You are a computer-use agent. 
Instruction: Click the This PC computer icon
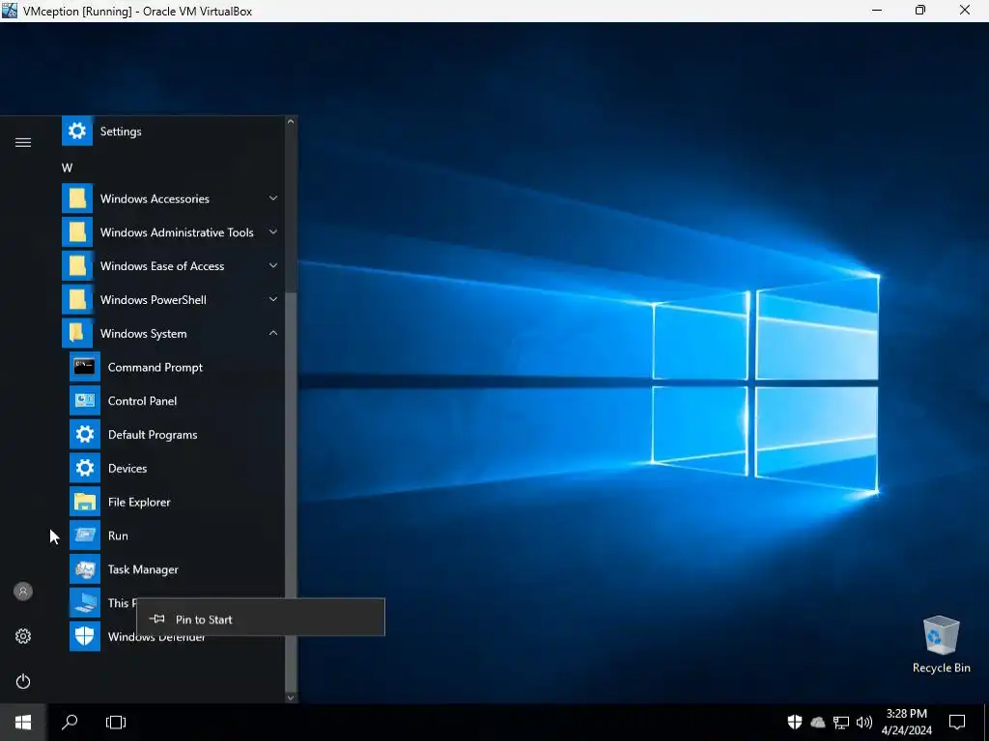85,603
